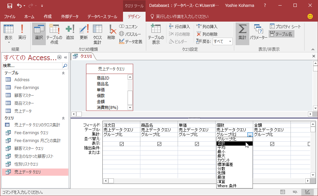This screenshot has width=318, height=196.
Task: Click the smiley feedback icon
Action: pyautogui.click(x=310, y=16)
